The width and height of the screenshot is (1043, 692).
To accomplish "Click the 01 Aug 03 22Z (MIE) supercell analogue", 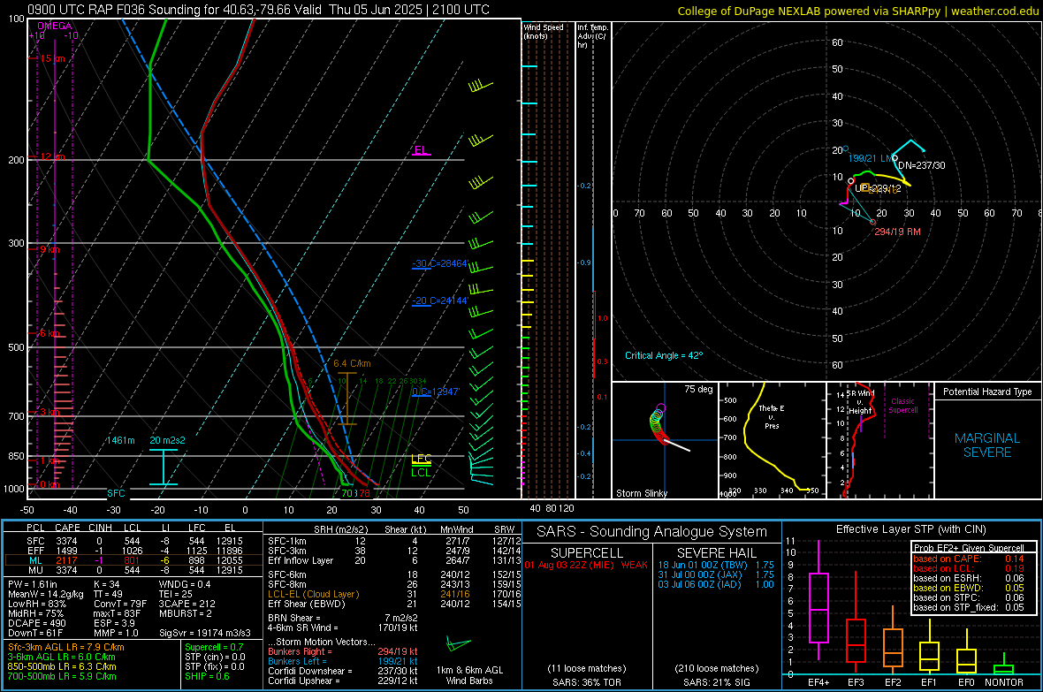I will [586, 565].
